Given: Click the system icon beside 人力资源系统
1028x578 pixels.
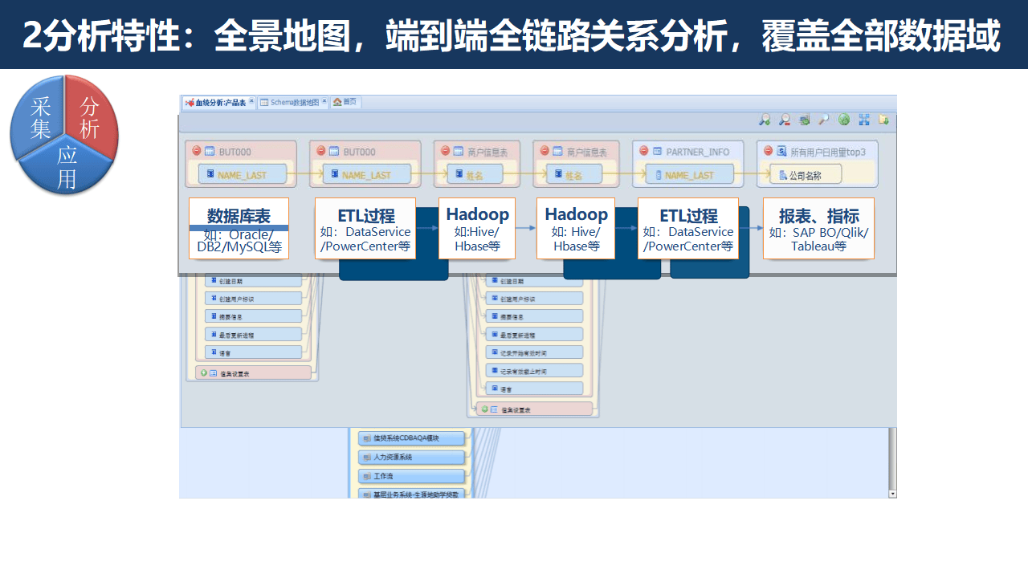Looking at the screenshot, I should (367, 457).
